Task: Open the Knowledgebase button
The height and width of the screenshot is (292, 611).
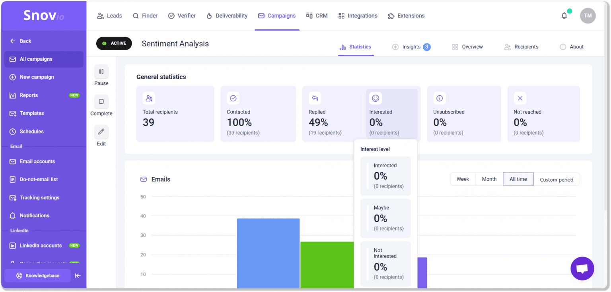Action: (x=38, y=276)
